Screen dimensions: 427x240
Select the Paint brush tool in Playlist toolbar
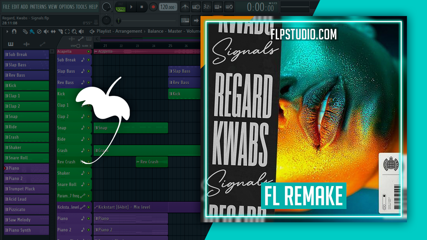[x=32, y=32]
